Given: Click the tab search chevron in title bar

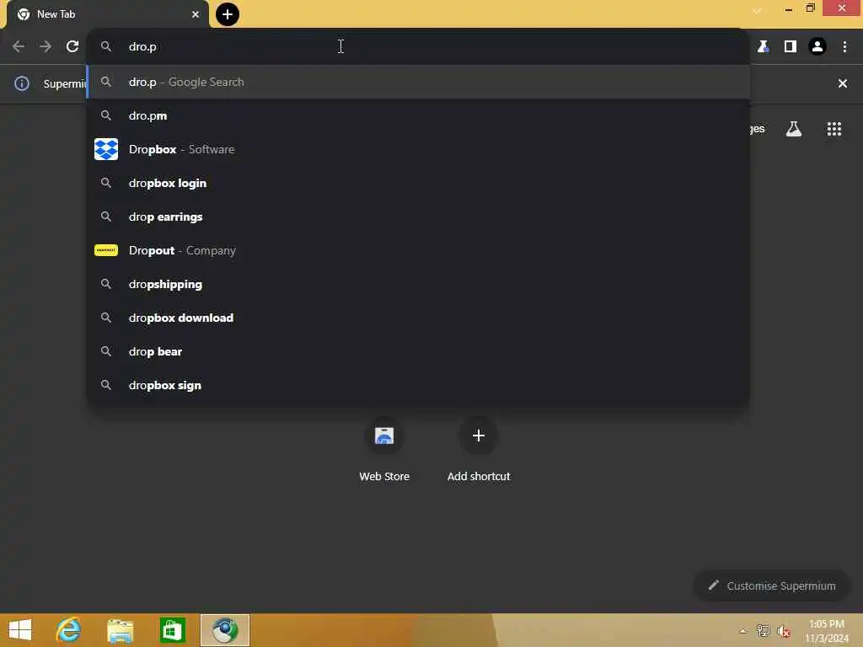Looking at the screenshot, I should click(758, 10).
